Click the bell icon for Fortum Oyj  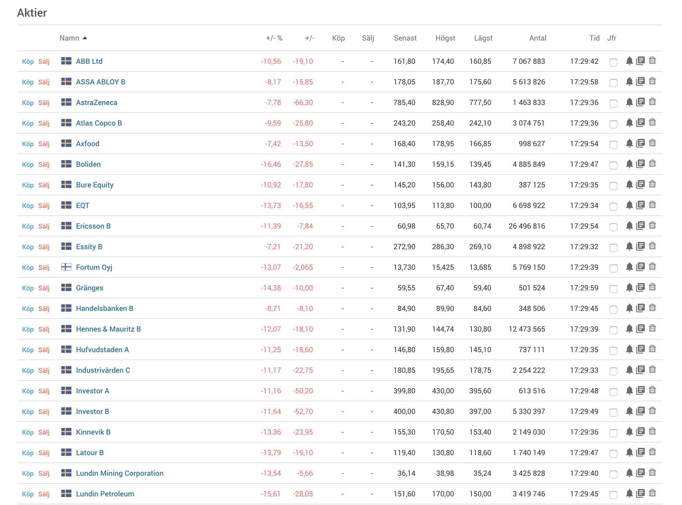629,267
